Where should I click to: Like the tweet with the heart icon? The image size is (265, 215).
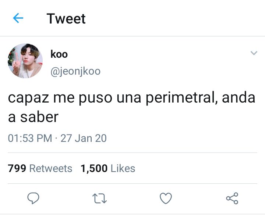[166, 198]
